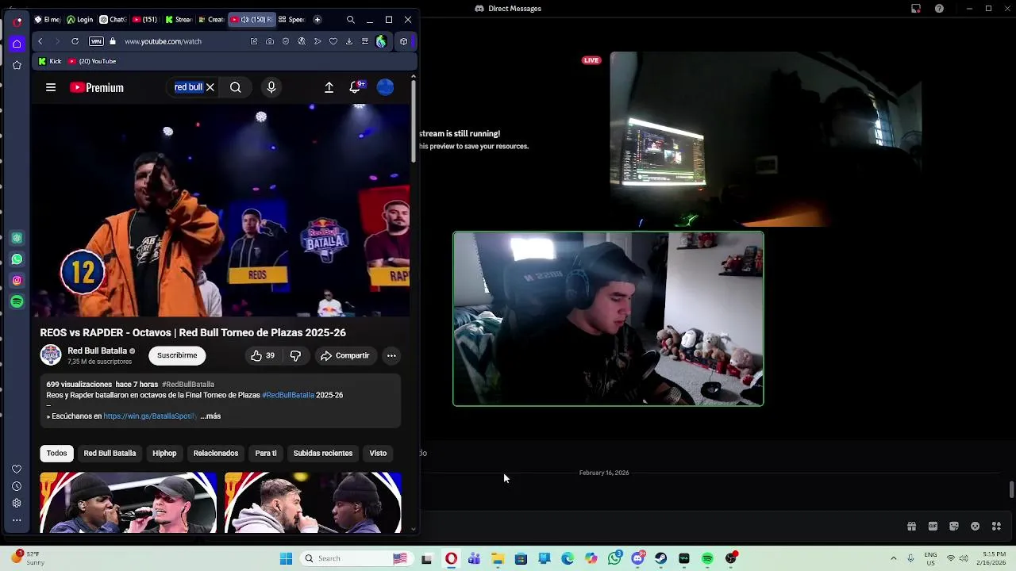Open the Red Bull Batalla channel name
This screenshot has width=1016, height=571.
coord(97,351)
